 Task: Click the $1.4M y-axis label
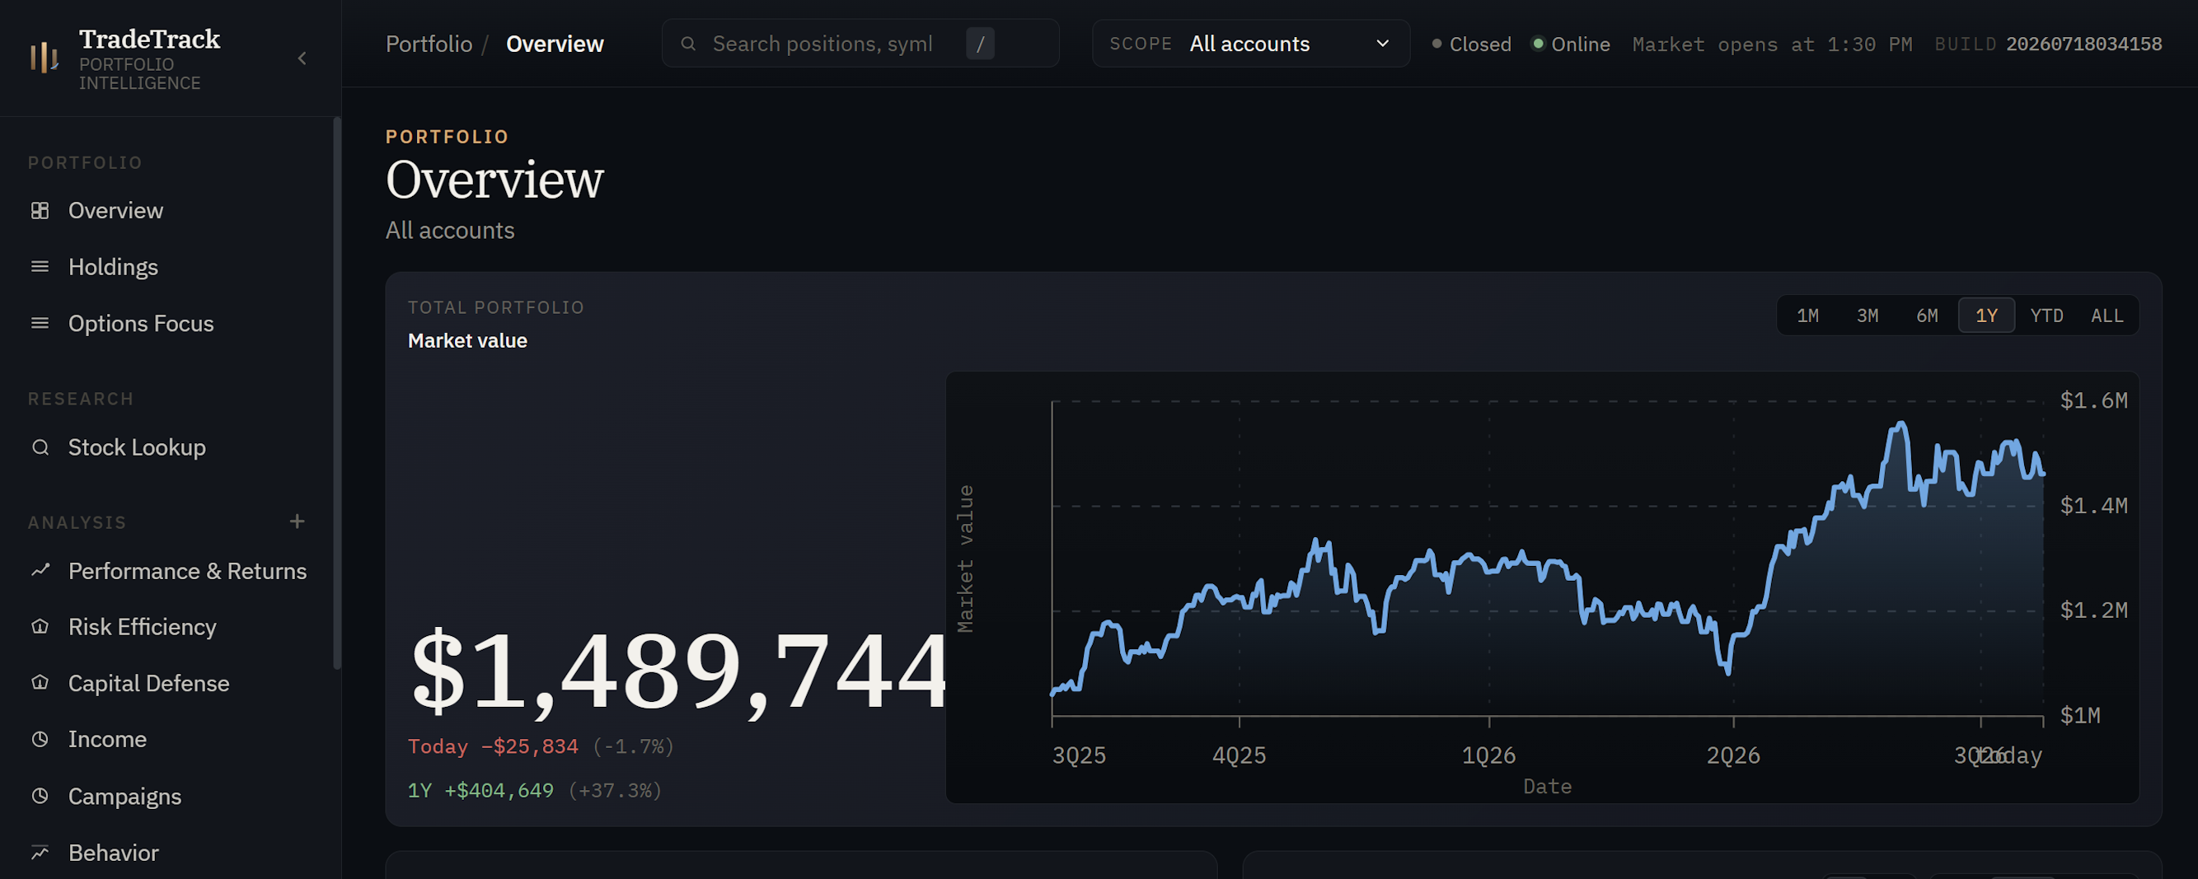[2094, 506]
